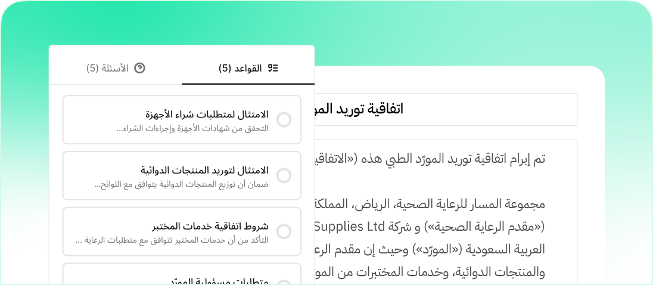653x285 pixels.
Task: Open the partially visible fourth rule card at the bottom
Action: point(182,275)
